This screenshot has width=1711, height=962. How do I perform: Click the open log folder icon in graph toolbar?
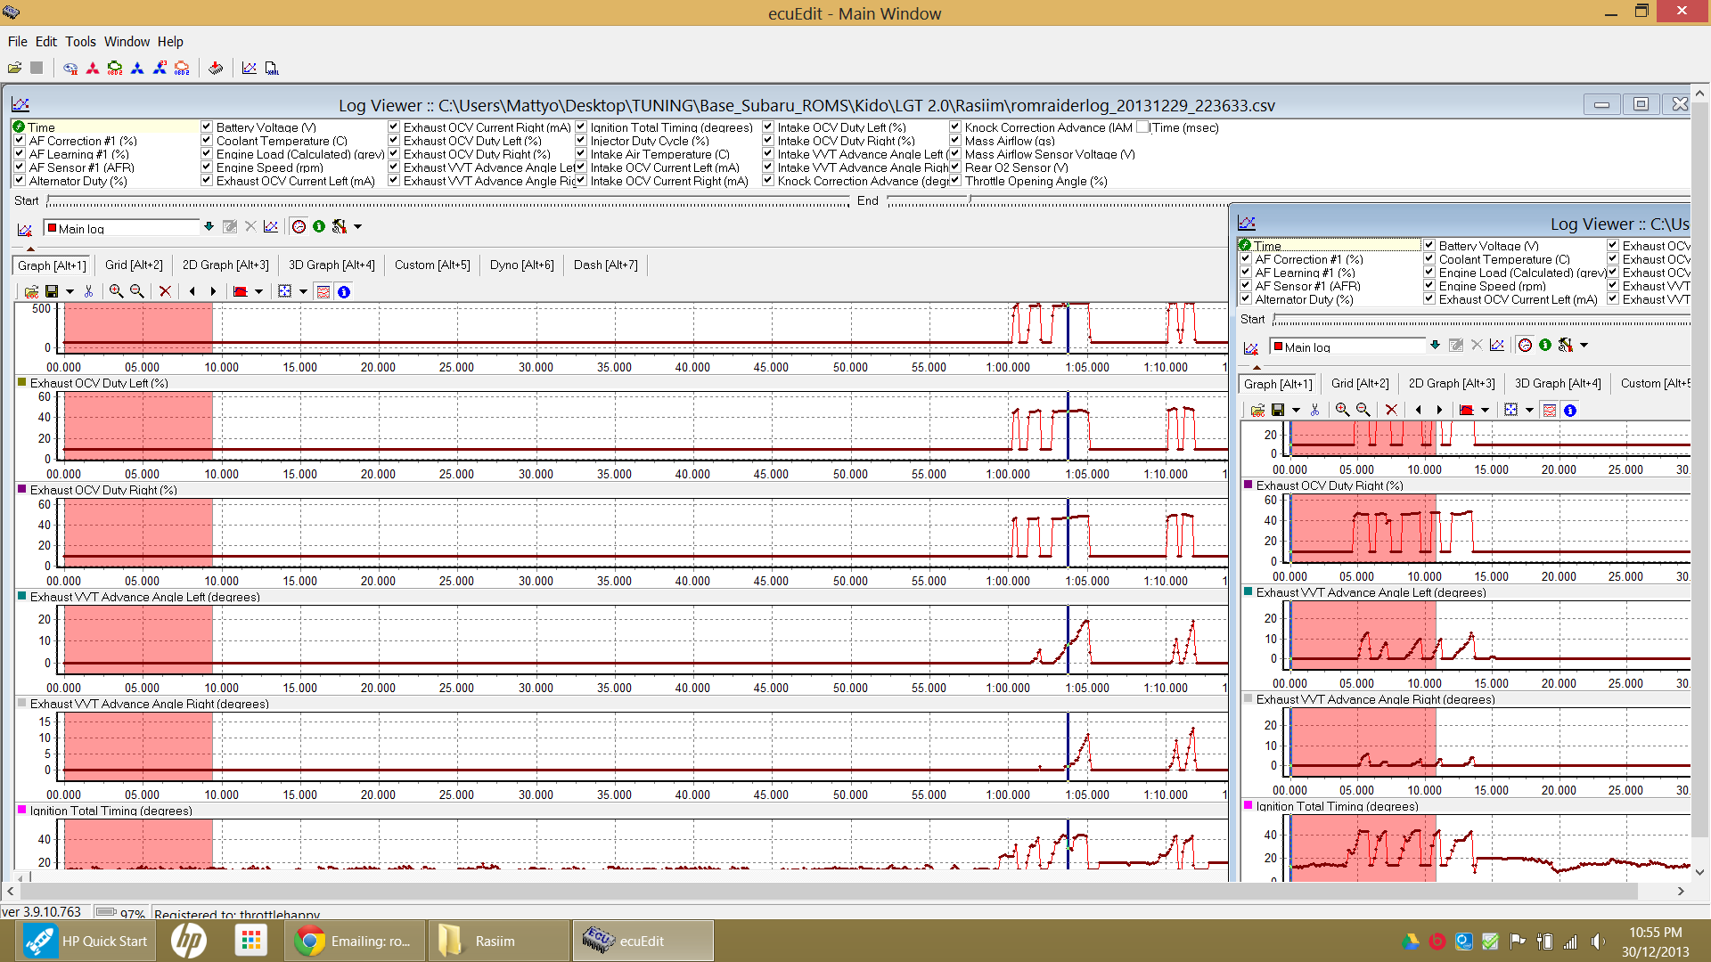pyautogui.click(x=31, y=291)
